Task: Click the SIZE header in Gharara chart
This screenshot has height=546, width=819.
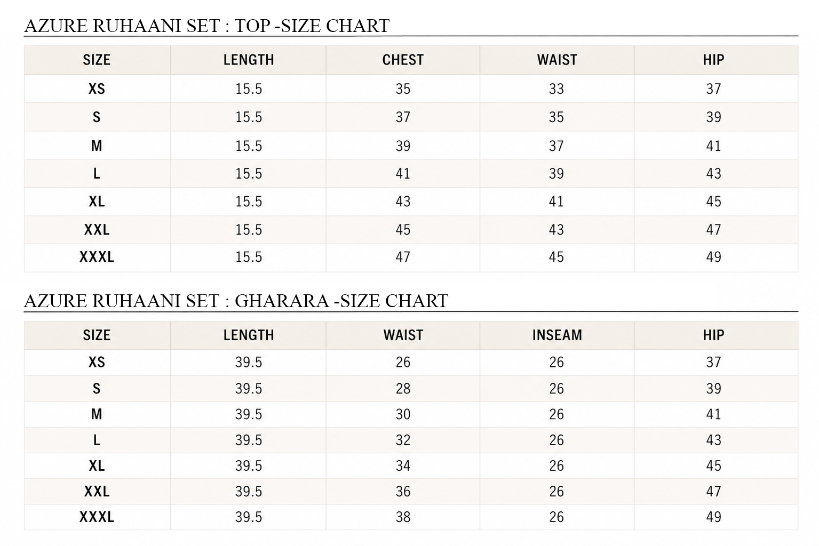Action: point(97,335)
